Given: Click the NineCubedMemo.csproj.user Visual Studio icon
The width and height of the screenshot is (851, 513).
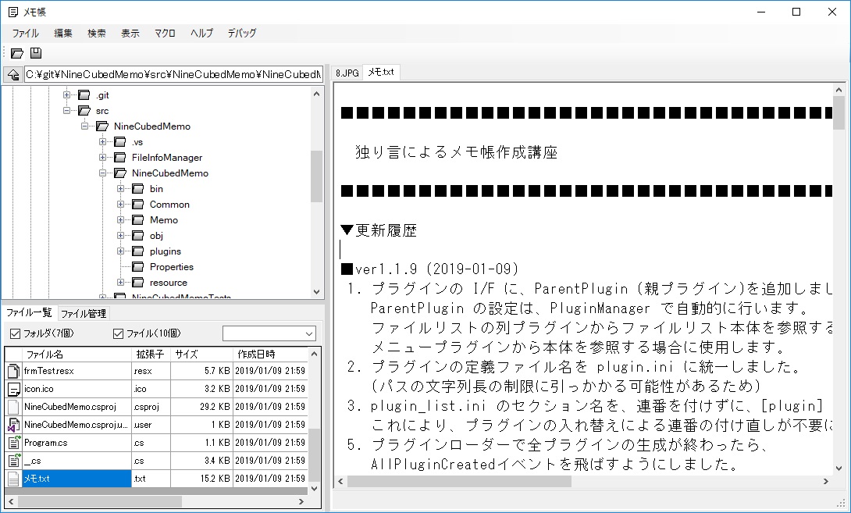Looking at the screenshot, I should tap(13, 425).
